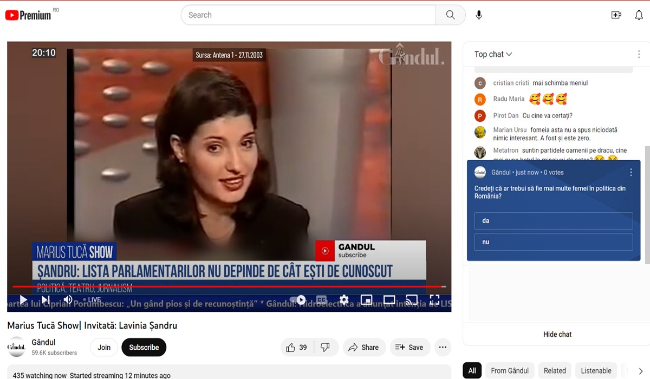Click Metatron's chat avatar

pos(480,152)
